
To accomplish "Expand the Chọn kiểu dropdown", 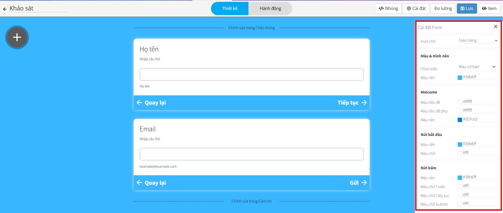I will point(477,67).
